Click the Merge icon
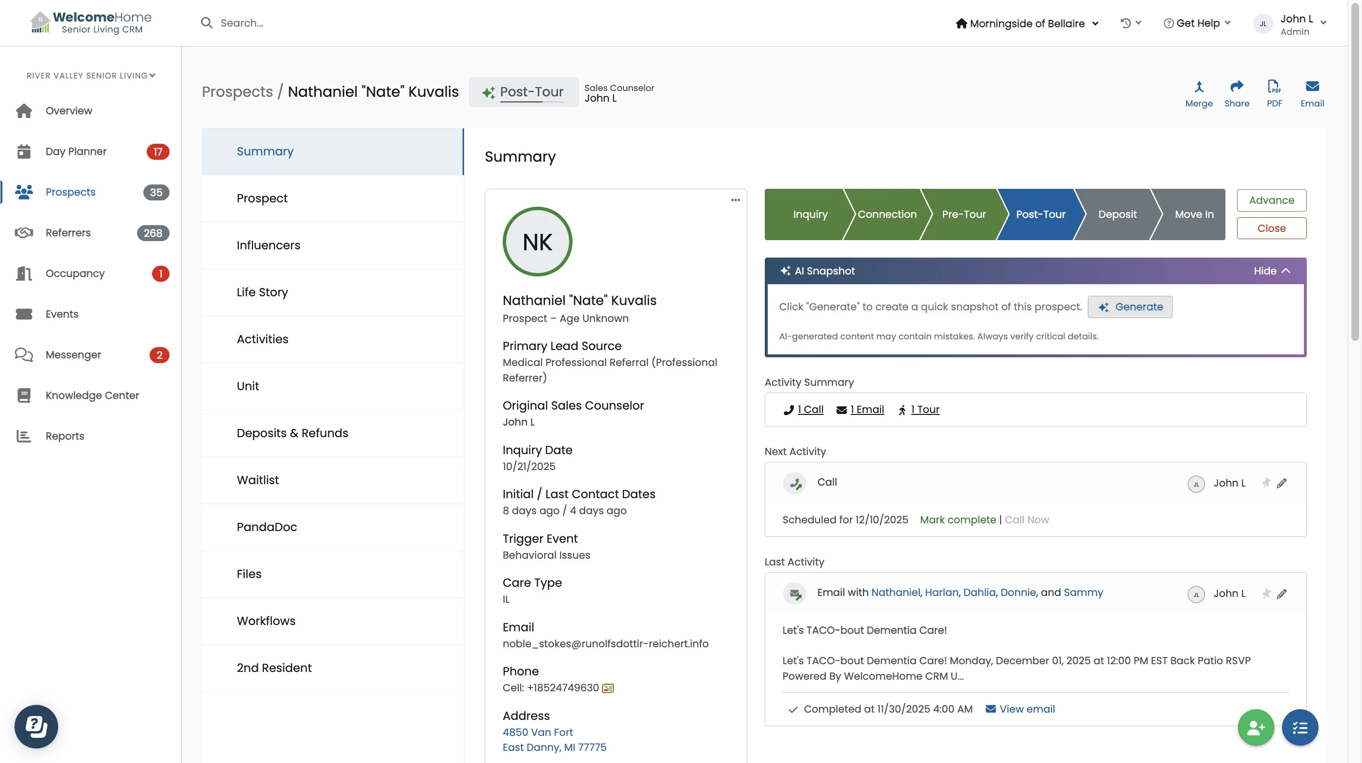 (1198, 87)
